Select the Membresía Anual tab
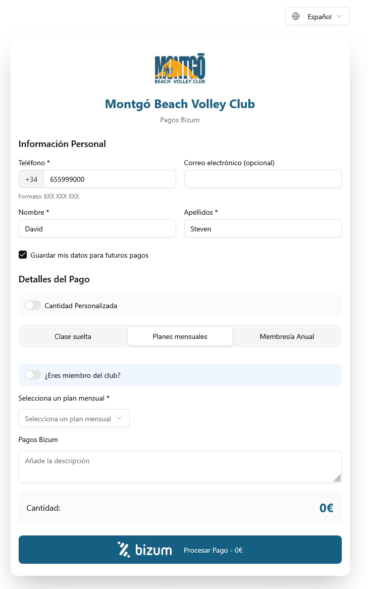368x589 pixels. click(287, 336)
